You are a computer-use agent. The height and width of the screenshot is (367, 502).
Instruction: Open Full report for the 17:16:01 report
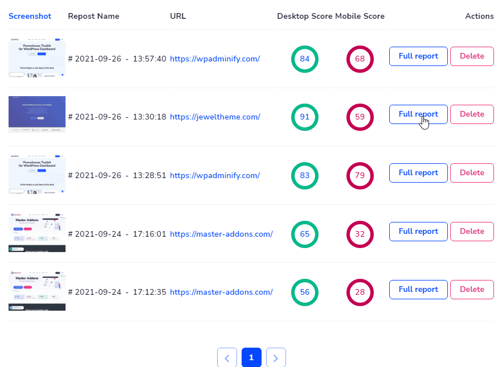[x=418, y=232]
